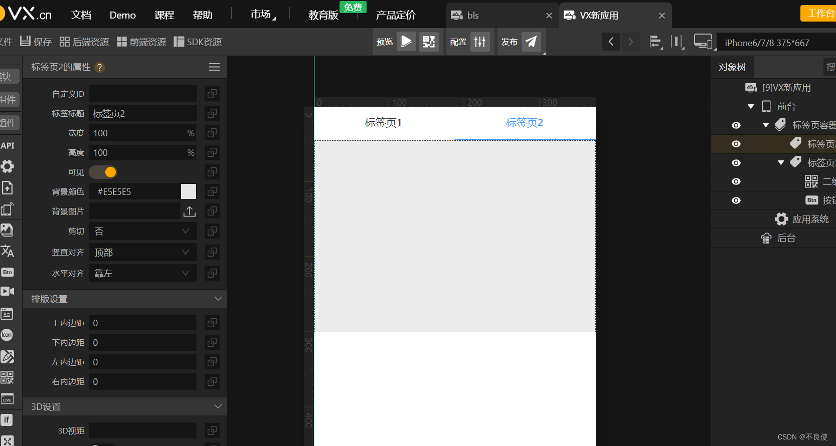Open the 市场 menu

click(x=261, y=15)
